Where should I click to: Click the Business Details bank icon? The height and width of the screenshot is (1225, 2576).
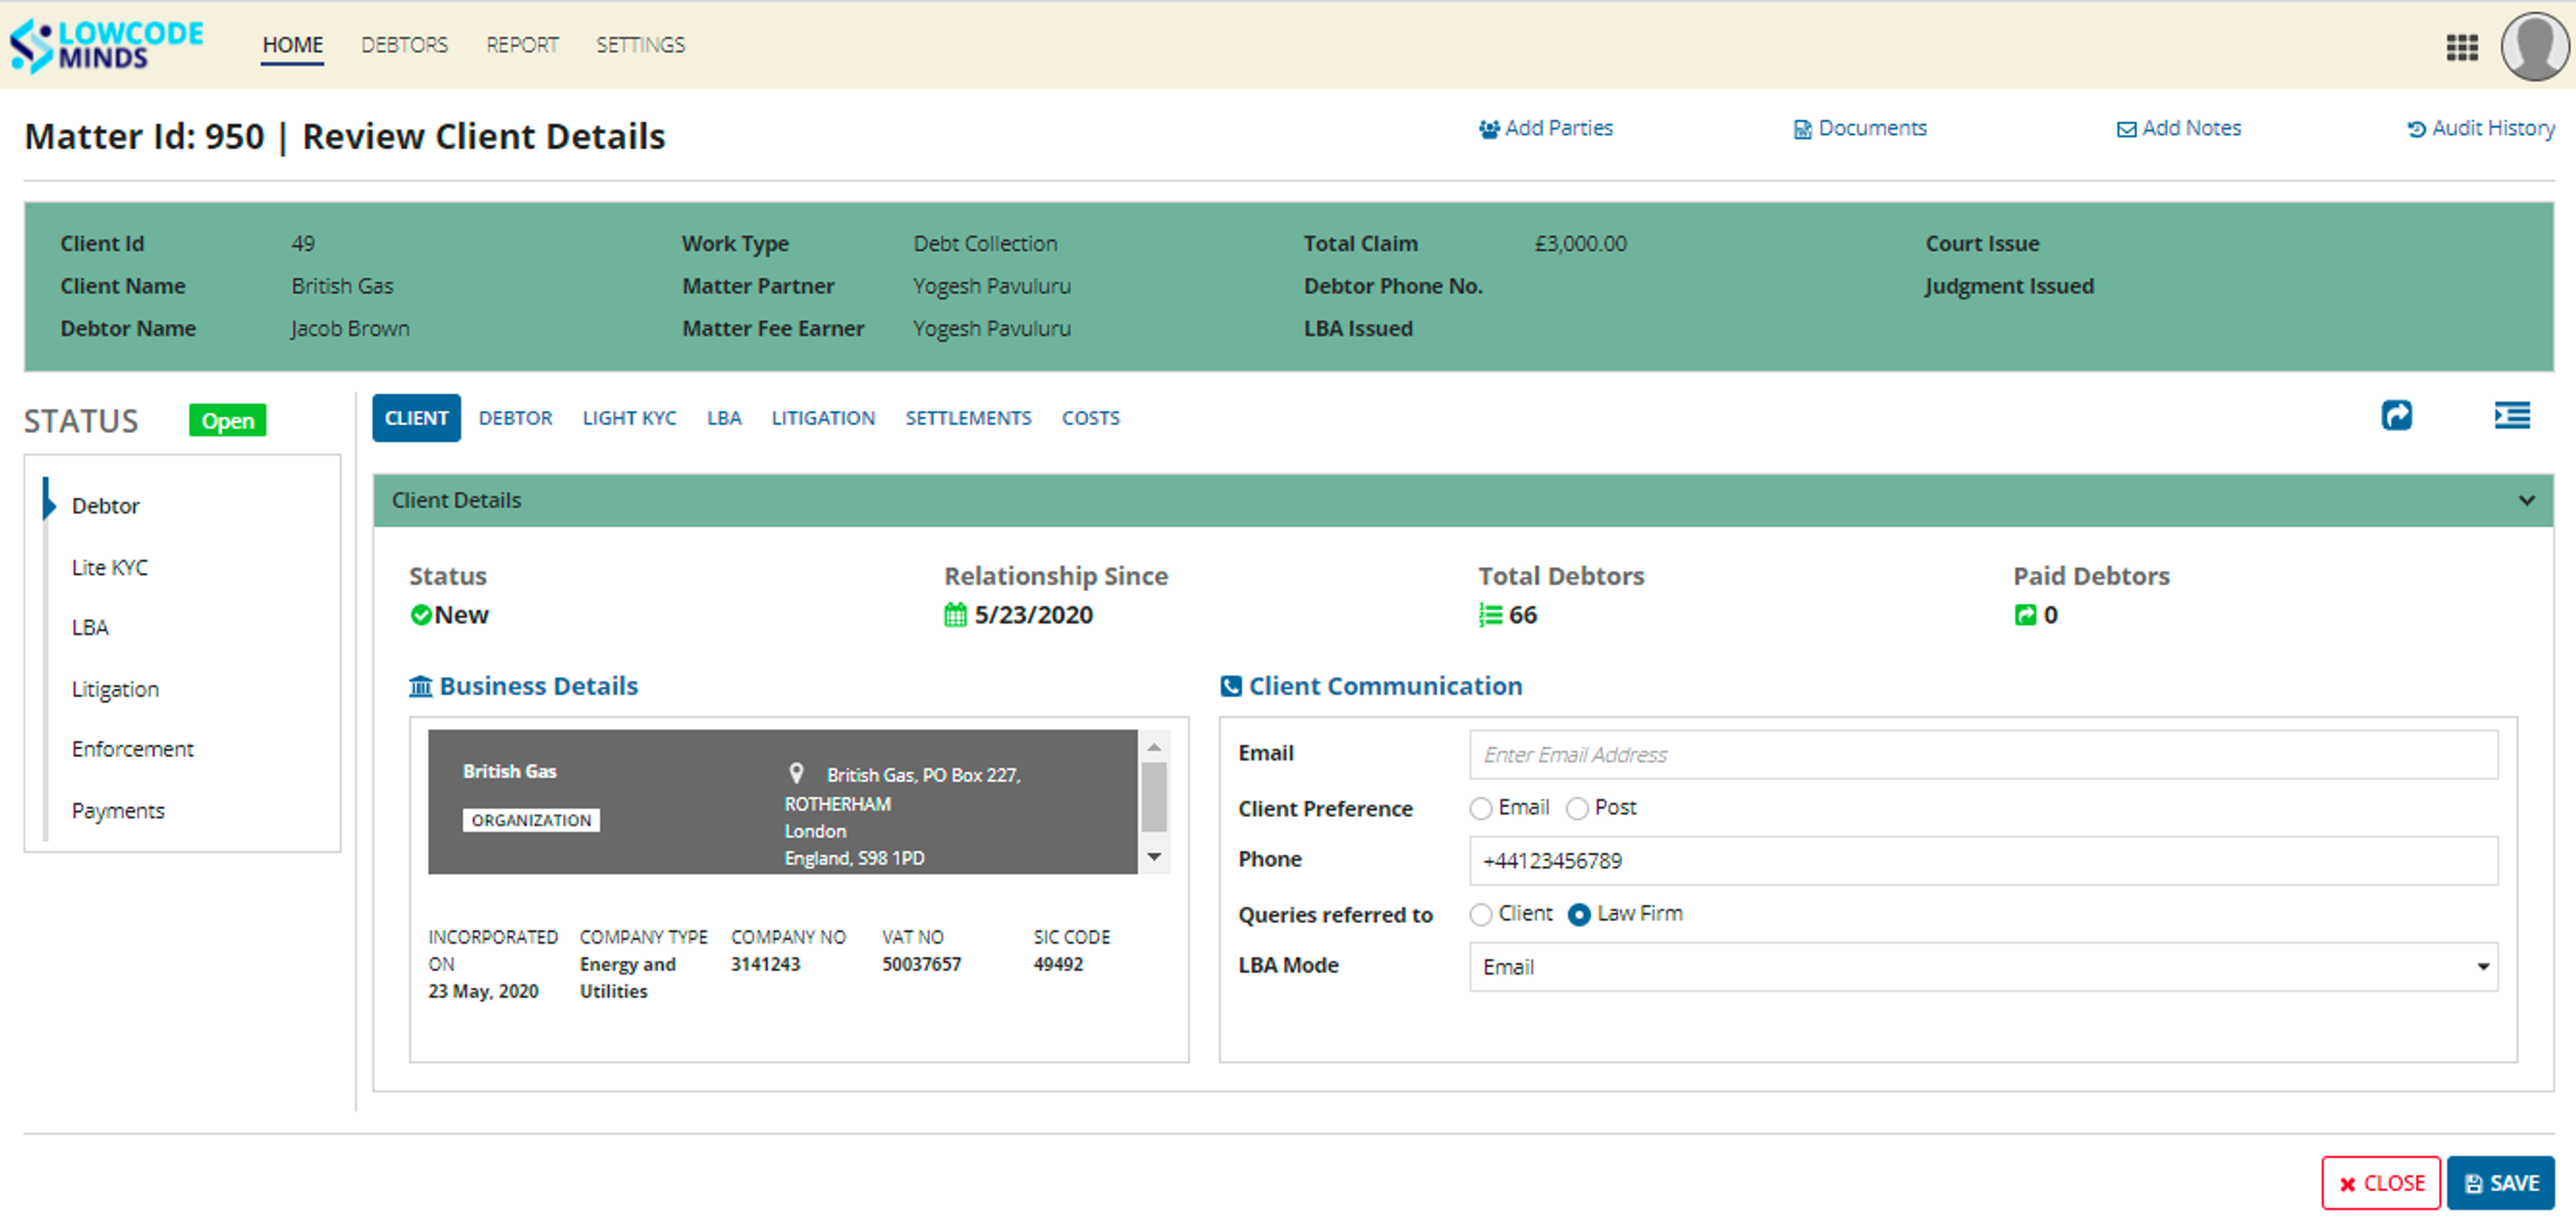421,687
